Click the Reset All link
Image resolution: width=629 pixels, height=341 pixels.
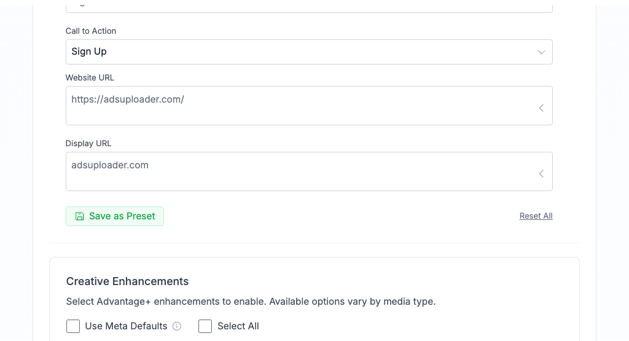click(536, 216)
